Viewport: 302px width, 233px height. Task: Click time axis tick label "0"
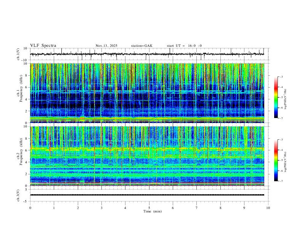pyautogui.click(x=30, y=208)
